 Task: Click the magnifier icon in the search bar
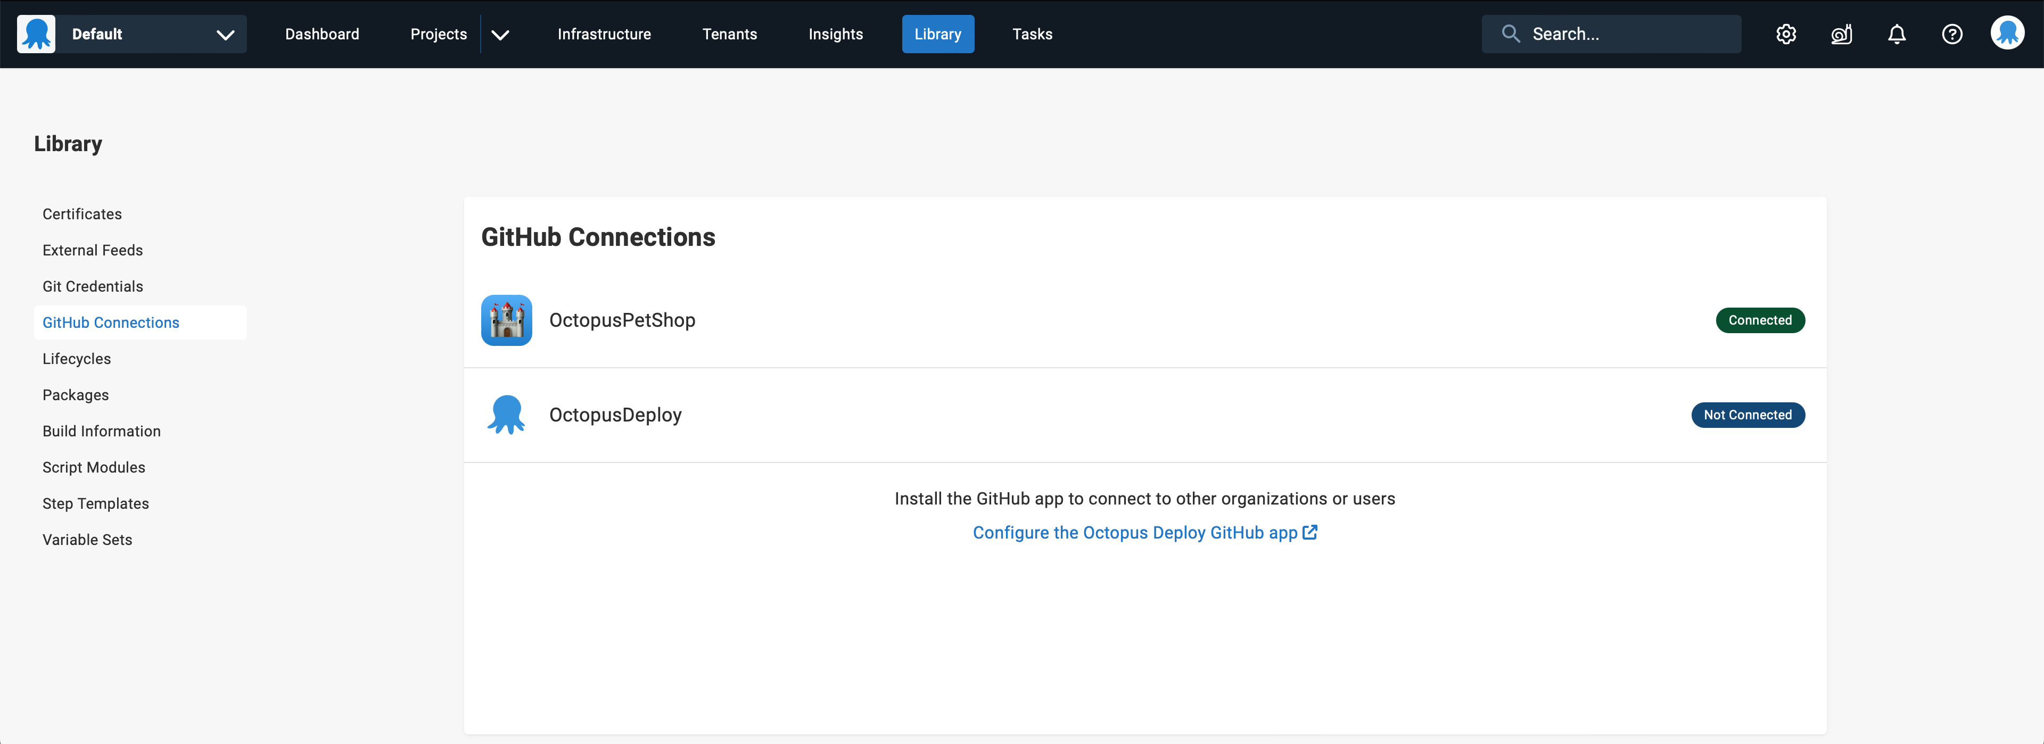pyautogui.click(x=1511, y=34)
